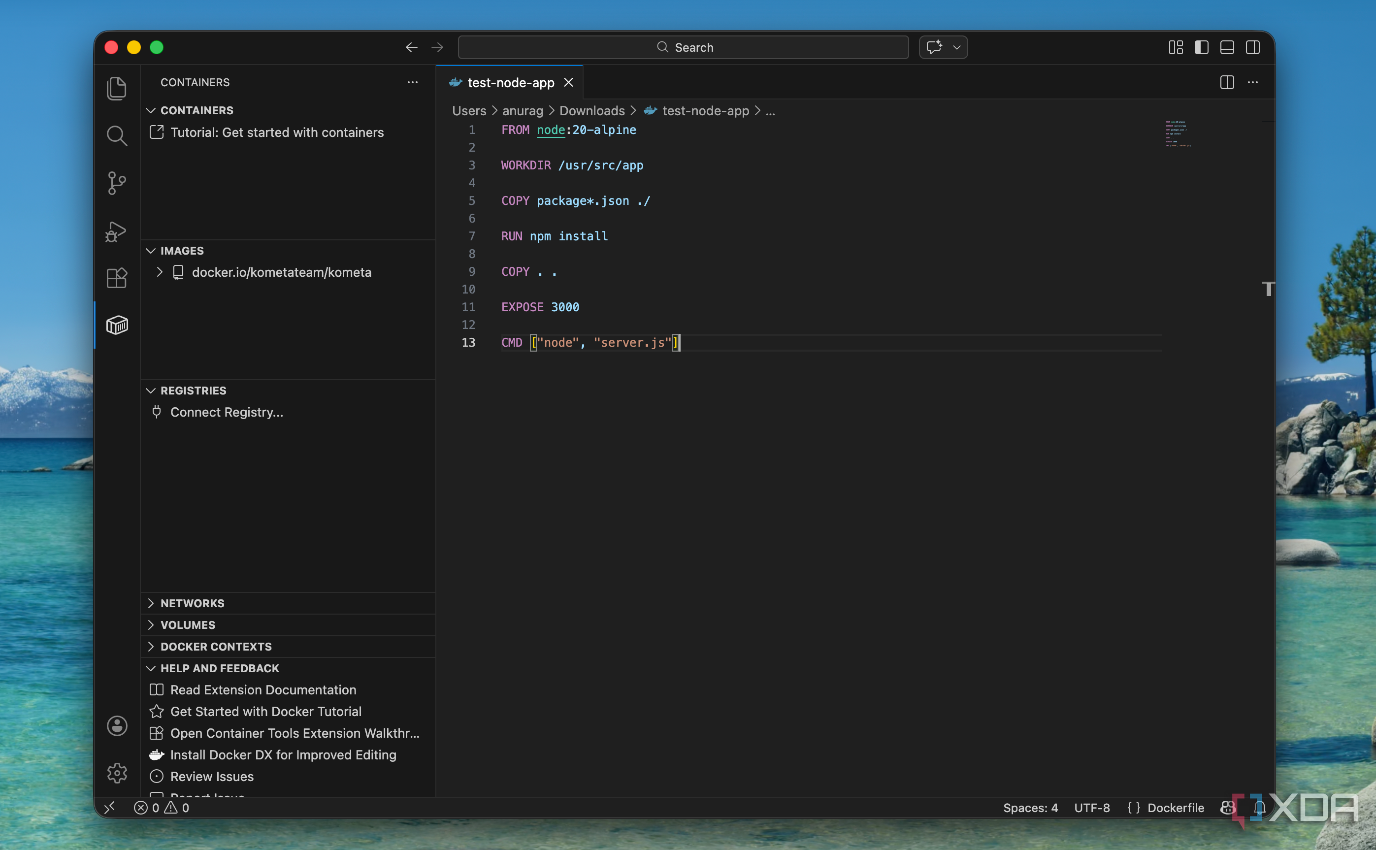Click the breadcrumb ellipsis
This screenshot has height=850, width=1376.
point(770,111)
